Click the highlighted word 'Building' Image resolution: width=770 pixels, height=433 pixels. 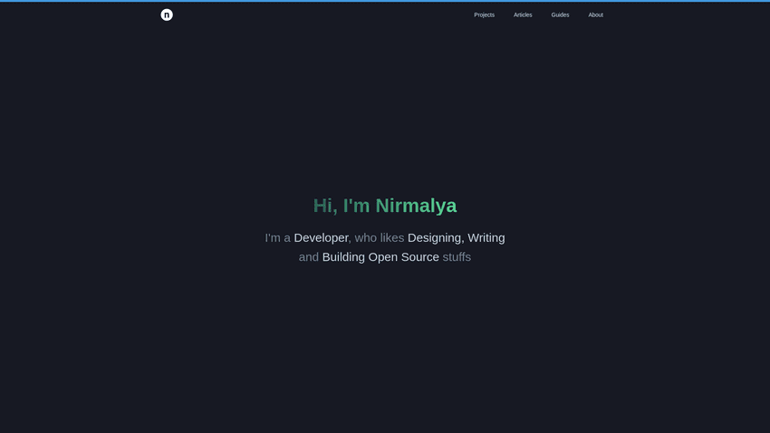click(343, 257)
